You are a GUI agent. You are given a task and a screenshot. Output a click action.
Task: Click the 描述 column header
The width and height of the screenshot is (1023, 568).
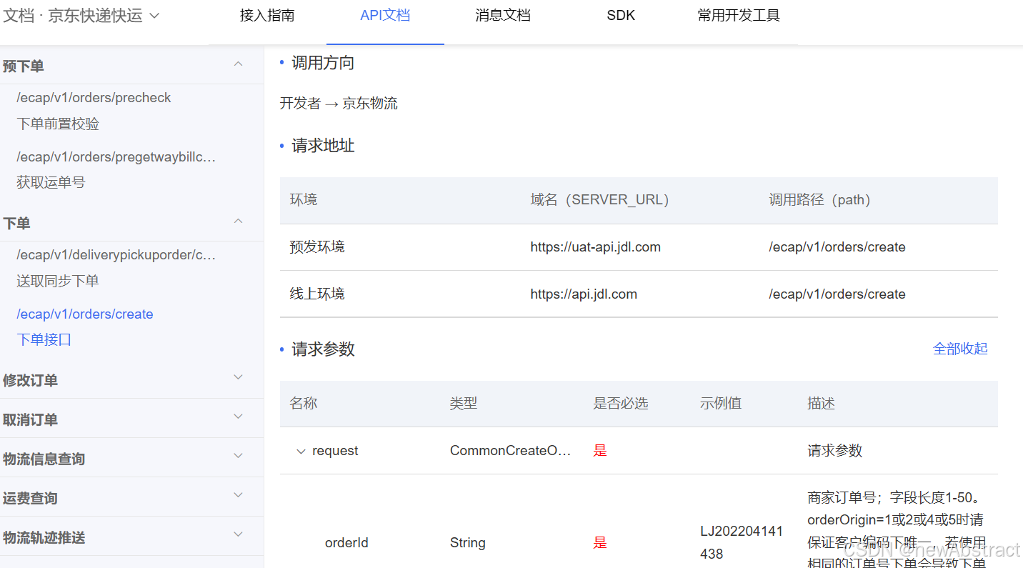tap(822, 404)
